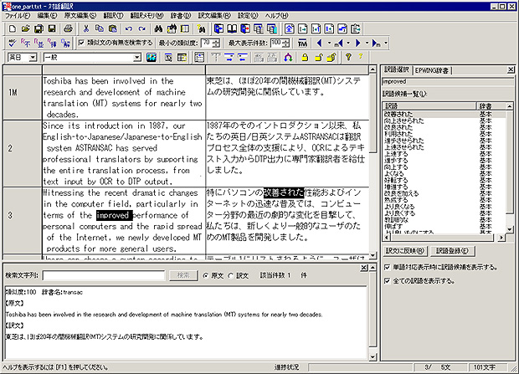Close the translation memory search panel
519x374 pixels.
[364, 268]
